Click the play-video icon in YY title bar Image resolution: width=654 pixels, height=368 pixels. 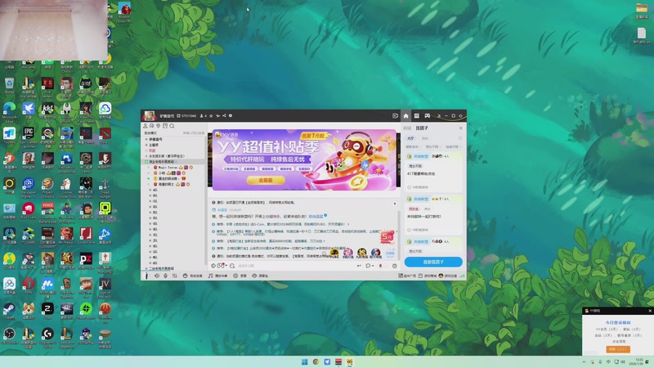395,115
